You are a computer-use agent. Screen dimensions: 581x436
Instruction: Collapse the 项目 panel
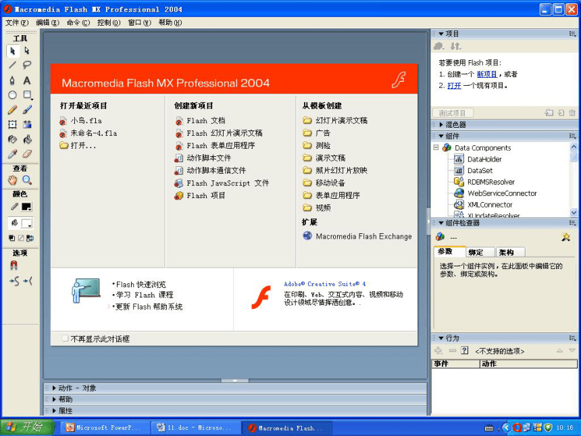coord(441,34)
